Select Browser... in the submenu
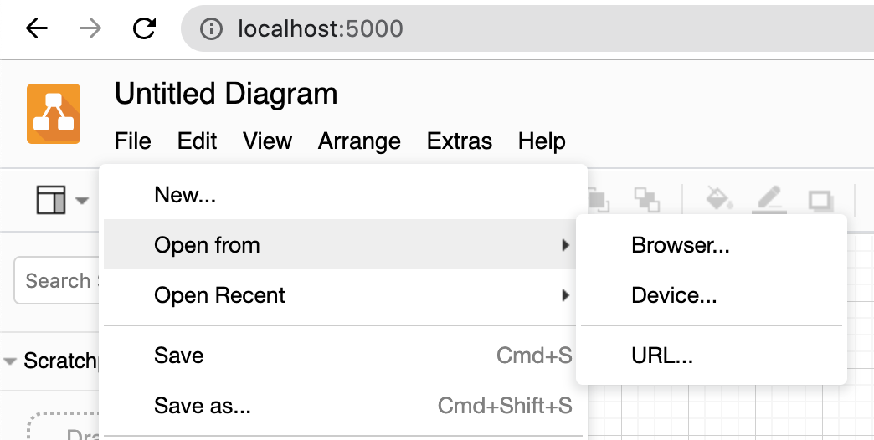The height and width of the screenshot is (440, 874). [712, 244]
